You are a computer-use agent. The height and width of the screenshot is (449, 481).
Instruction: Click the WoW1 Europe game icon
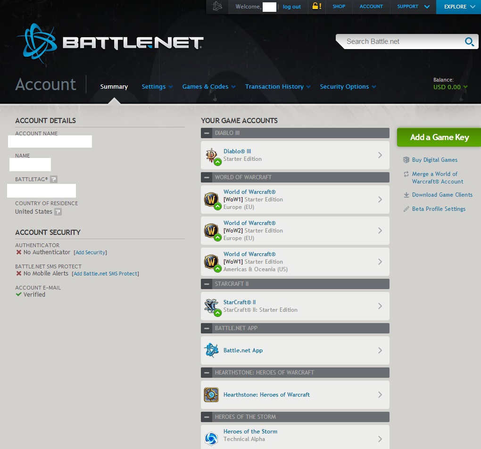[x=211, y=200]
